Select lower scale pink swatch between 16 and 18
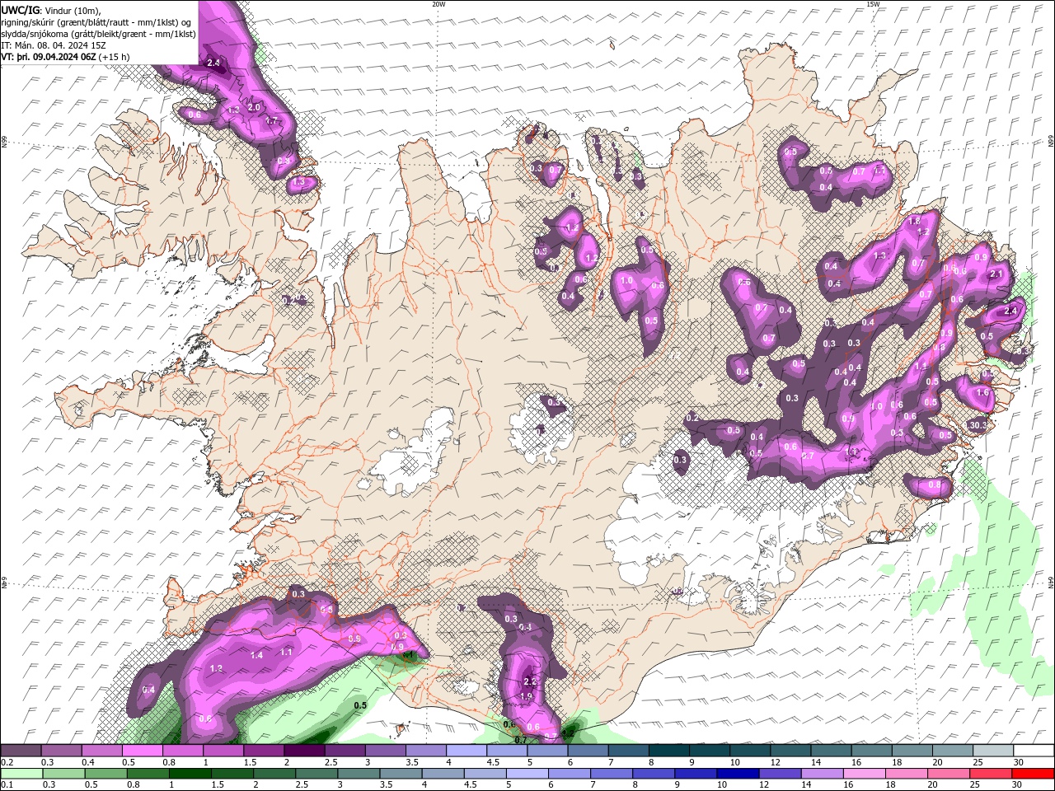The width and height of the screenshot is (1055, 791). 864,774
